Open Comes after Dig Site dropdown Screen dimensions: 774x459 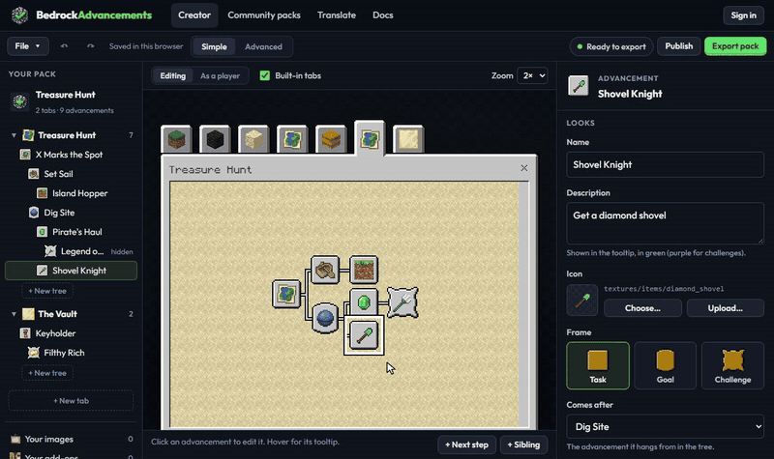(x=665, y=426)
